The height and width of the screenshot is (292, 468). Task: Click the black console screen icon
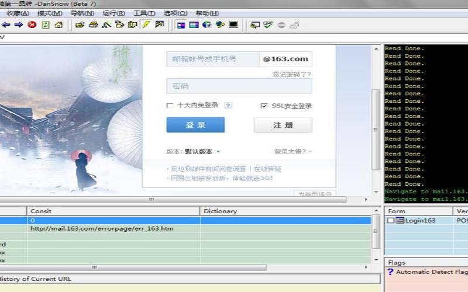(233, 25)
